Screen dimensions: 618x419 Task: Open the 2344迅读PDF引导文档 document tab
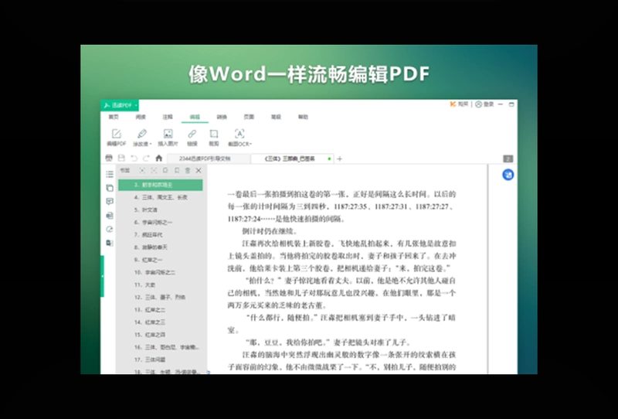point(205,158)
